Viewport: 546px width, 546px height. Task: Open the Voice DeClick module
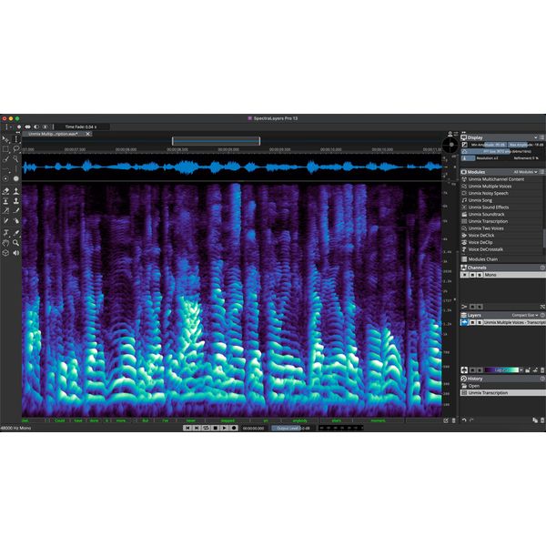[480, 236]
